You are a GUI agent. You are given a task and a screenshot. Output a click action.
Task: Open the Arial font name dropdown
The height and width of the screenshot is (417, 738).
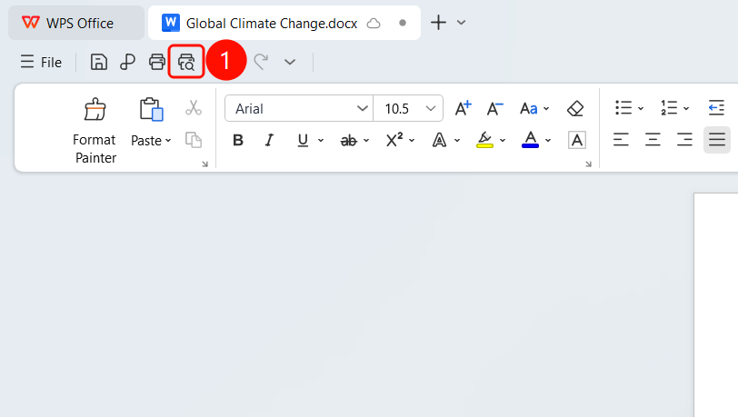click(362, 109)
